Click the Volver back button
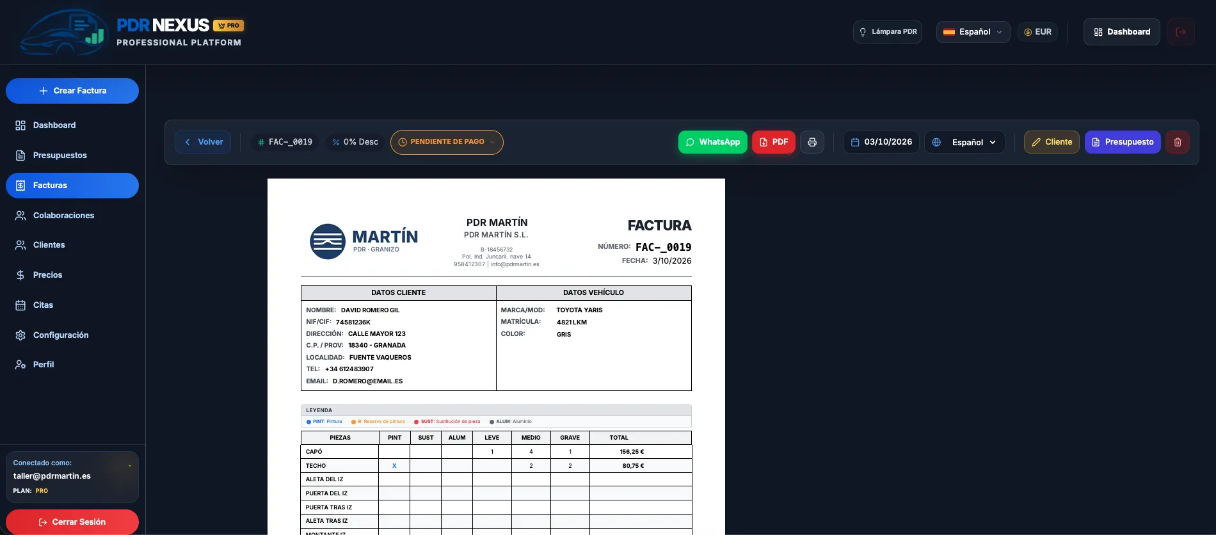This screenshot has height=535, width=1216. 203,142
